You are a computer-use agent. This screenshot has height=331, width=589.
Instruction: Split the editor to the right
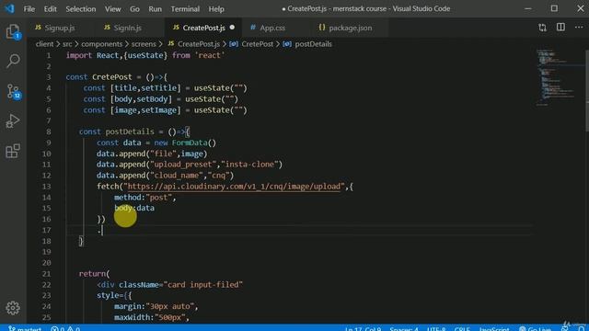pos(560,27)
